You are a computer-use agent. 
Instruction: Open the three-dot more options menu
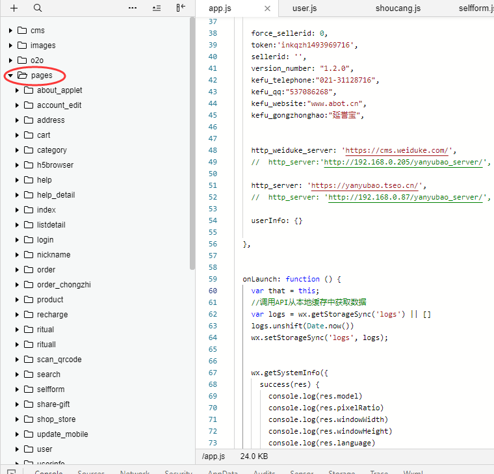pos(133,8)
